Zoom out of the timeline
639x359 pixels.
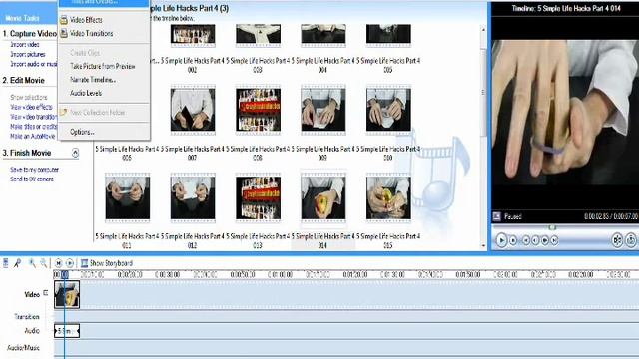coord(44,263)
